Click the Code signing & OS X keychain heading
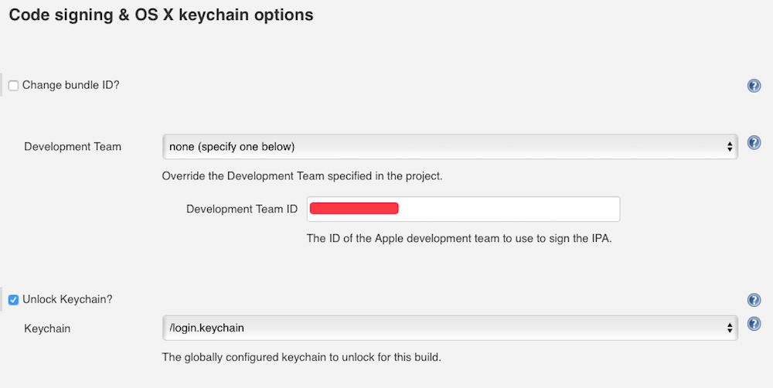This screenshot has height=388, width=773. coord(161,15)
